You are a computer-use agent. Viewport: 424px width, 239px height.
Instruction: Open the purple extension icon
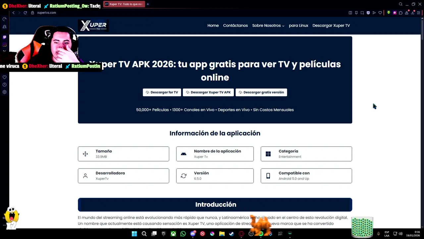(x=395, y=13)
